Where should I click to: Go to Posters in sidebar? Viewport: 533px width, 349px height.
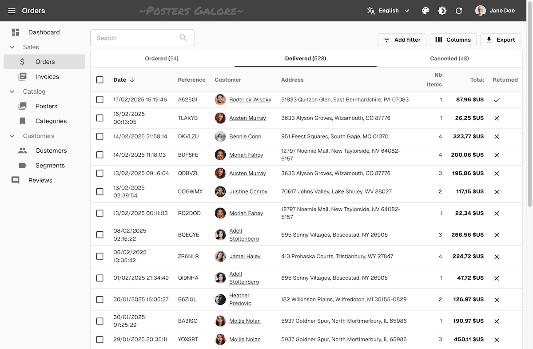tap(46, 106)
